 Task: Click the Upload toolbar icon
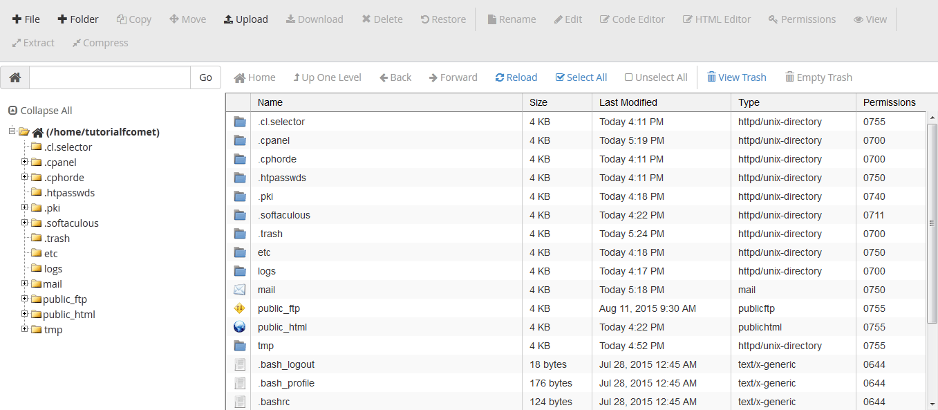[x=245, y=19]
